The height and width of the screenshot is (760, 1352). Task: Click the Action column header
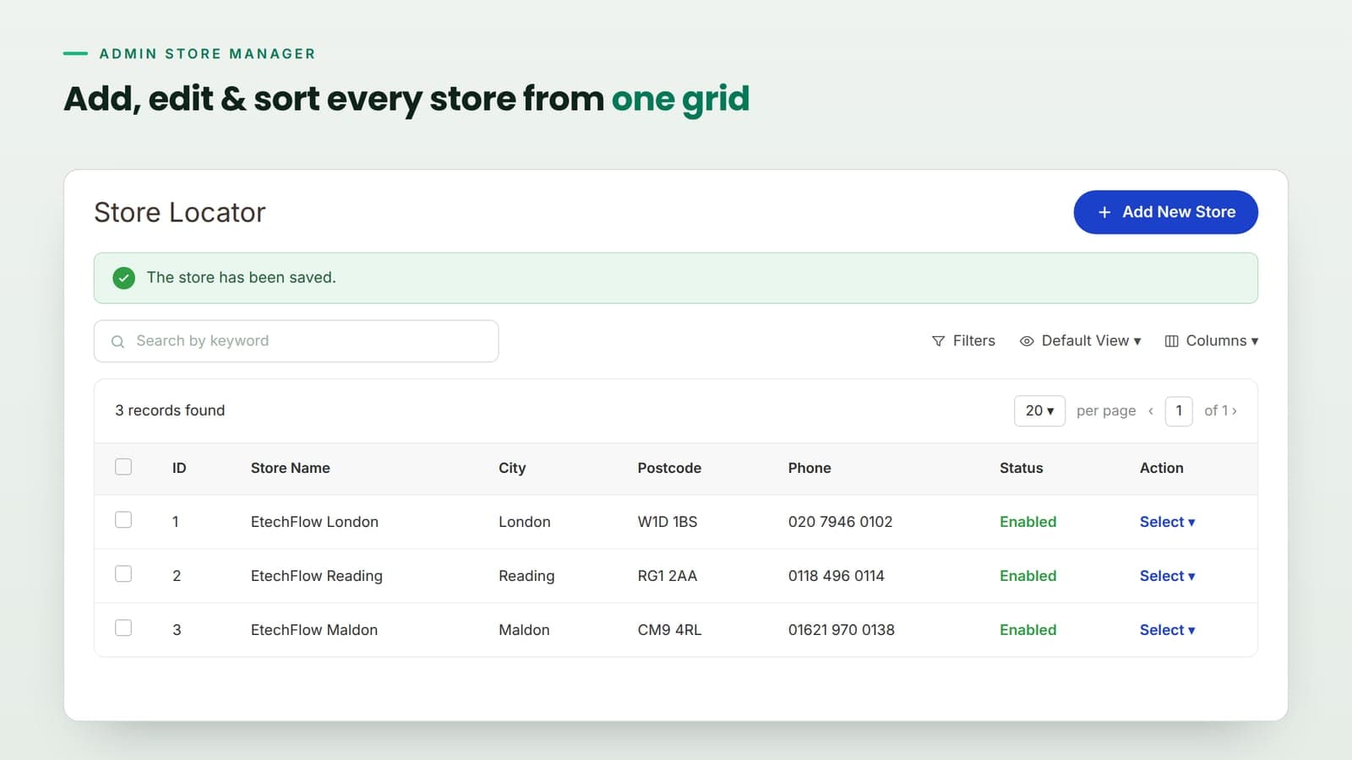pyautogui.click(x=1161, y=468)
